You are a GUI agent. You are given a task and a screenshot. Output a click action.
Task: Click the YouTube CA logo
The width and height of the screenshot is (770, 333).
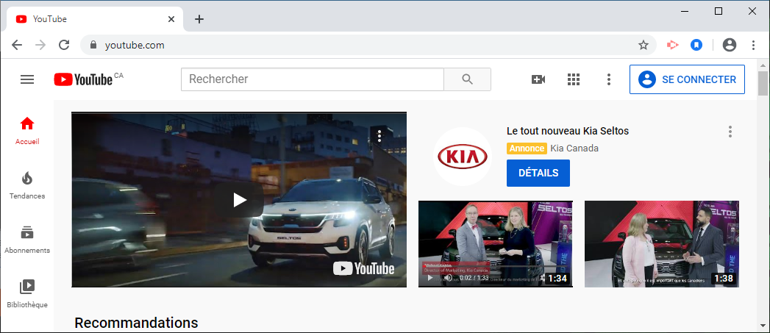88,79
